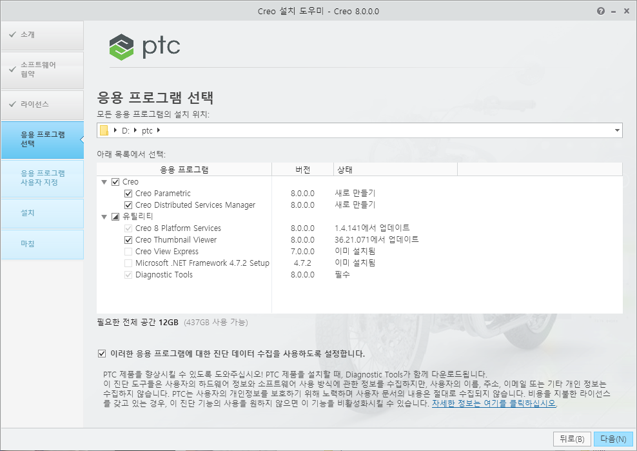Minimize the Creo installer window
Viewport: 637px width, 451px height.
[613, 12]
